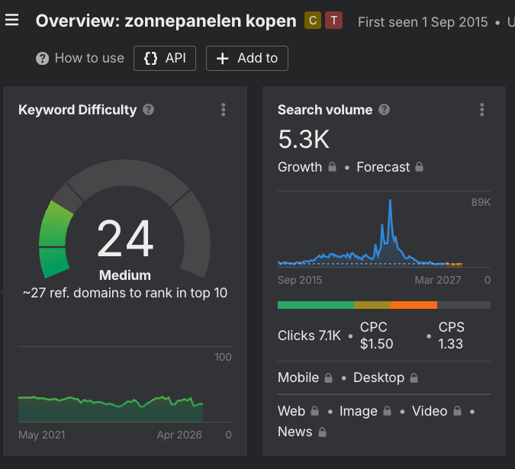
Task: Click the olive segment of clicks bar
Action: 372,305
